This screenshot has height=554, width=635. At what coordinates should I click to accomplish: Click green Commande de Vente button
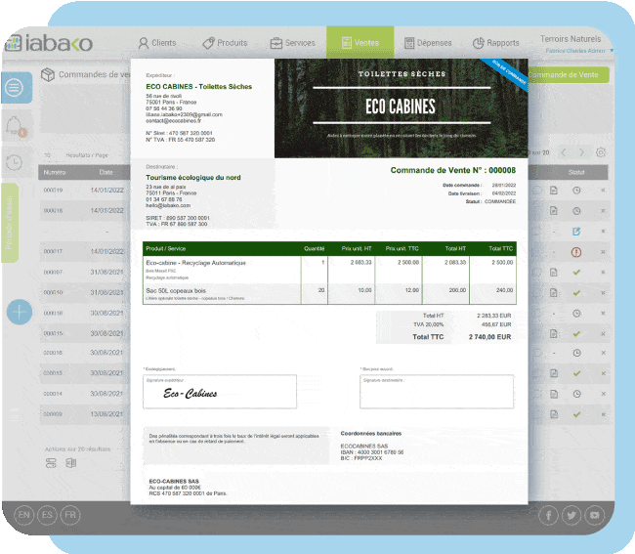569,75
